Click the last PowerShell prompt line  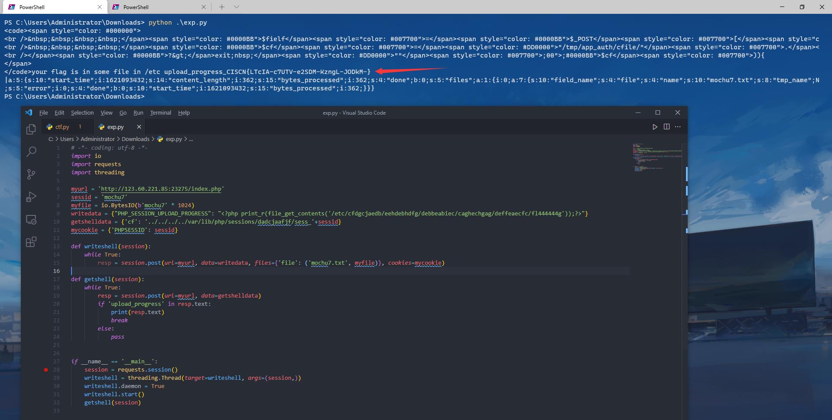[74, 96]
